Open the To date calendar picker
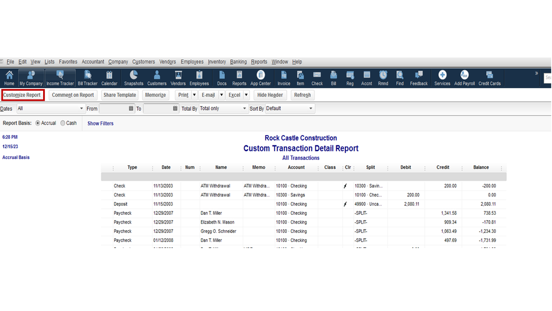 pyautogui.click(x=175, y=108)
